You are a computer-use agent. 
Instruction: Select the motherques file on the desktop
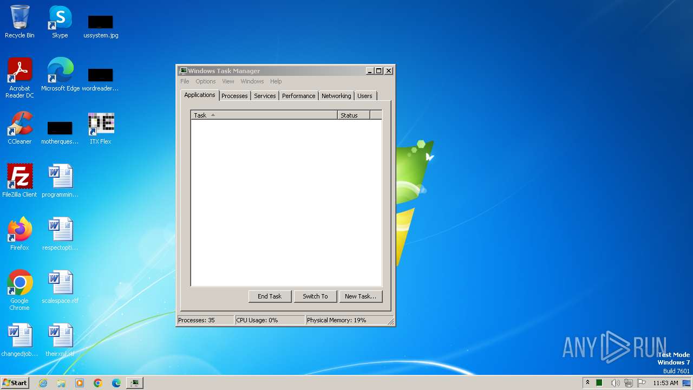click(x=60, y=132)
